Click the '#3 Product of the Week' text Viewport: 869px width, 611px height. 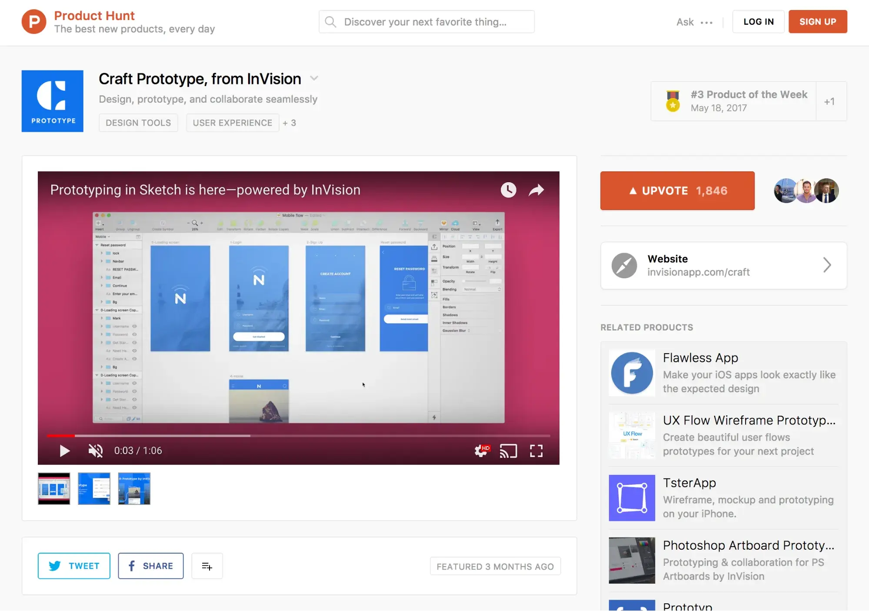pos(749,95)
